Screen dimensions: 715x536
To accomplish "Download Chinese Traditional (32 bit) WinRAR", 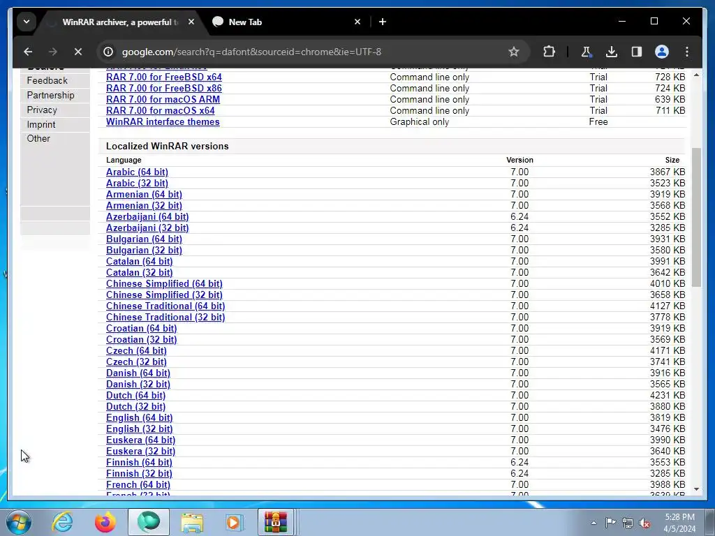I will tap(165, 318).
